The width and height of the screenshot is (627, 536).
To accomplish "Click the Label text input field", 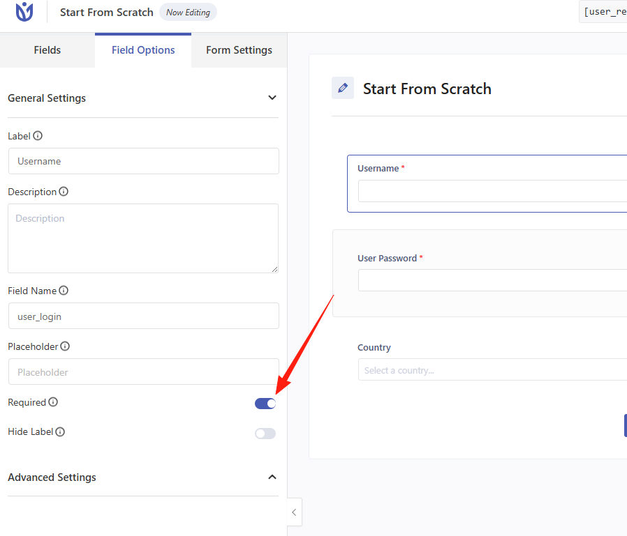I will [143, 161].
